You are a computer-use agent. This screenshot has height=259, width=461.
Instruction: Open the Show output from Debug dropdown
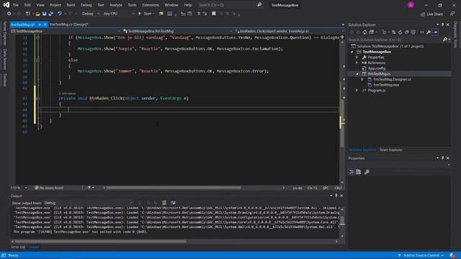[x=88, y=203]
